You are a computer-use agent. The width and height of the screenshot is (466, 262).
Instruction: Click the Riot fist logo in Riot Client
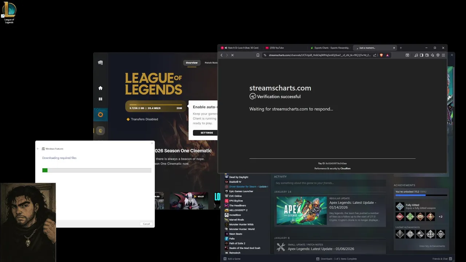pyautogui.click(x=100, y=63)
